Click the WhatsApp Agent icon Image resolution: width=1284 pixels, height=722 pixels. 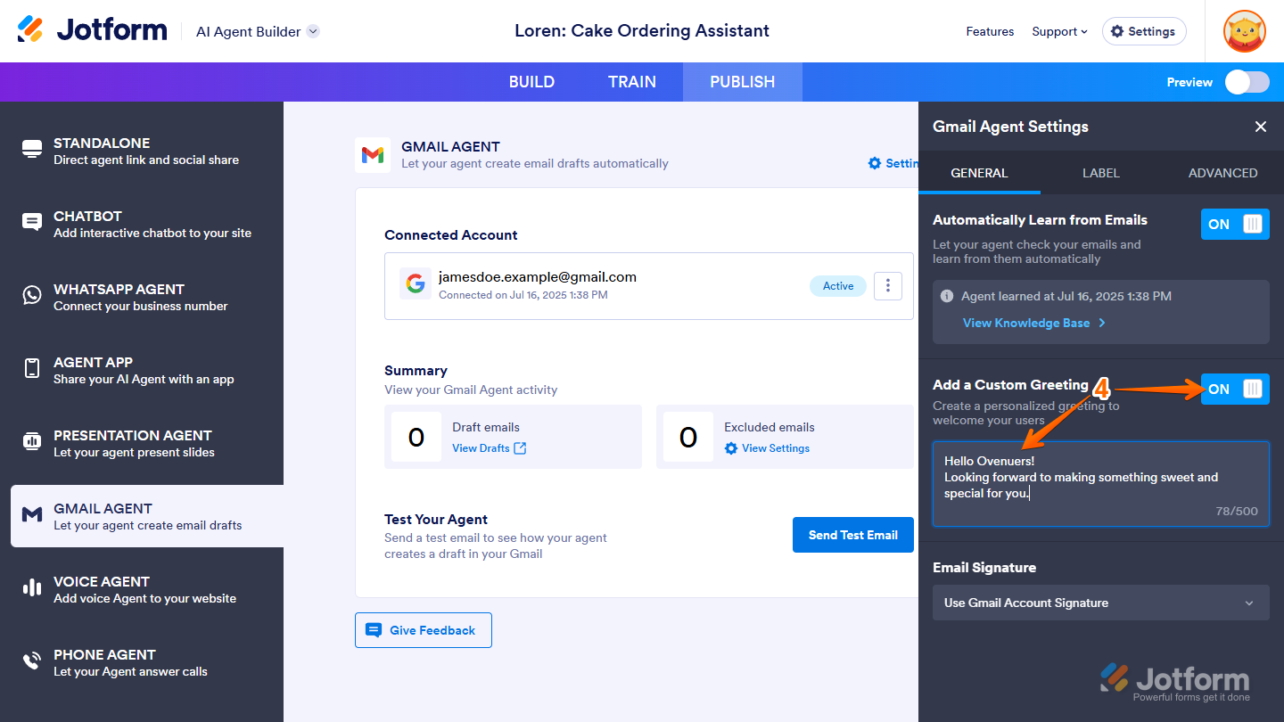[32, 296]
